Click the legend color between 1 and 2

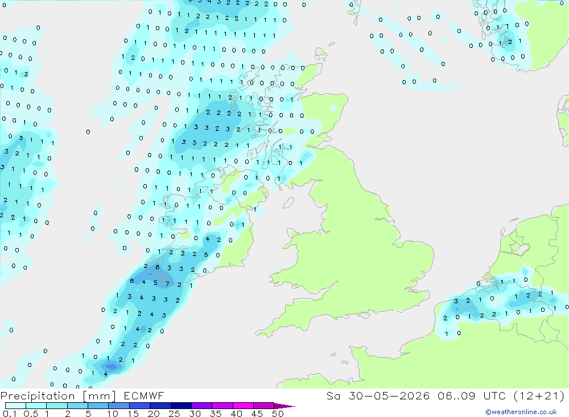pyautogui.click(x=57, y=406)
